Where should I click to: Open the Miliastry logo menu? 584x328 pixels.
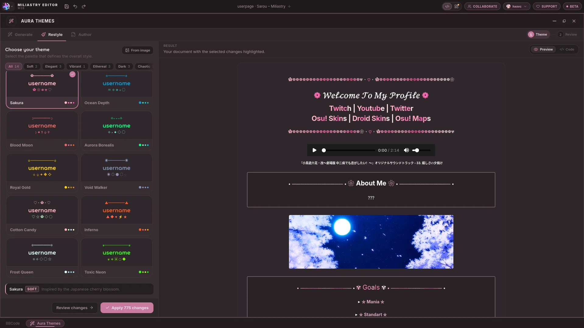(x=8, y=6)
